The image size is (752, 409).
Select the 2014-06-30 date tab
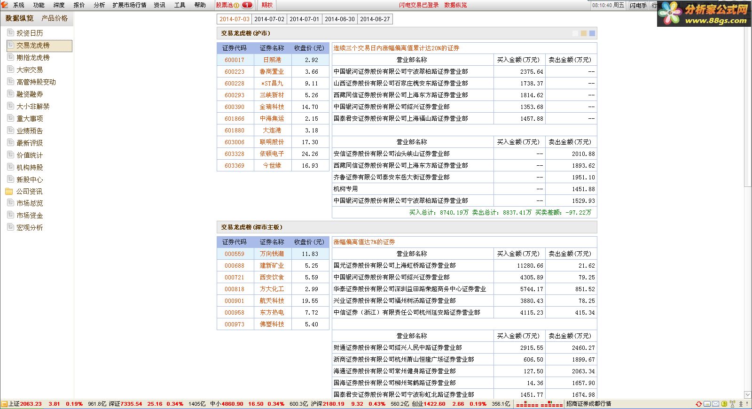point(340,19)
